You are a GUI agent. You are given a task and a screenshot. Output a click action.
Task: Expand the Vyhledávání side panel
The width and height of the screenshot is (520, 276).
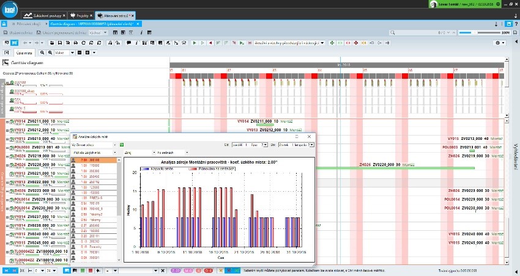click(x=516, y=156)
